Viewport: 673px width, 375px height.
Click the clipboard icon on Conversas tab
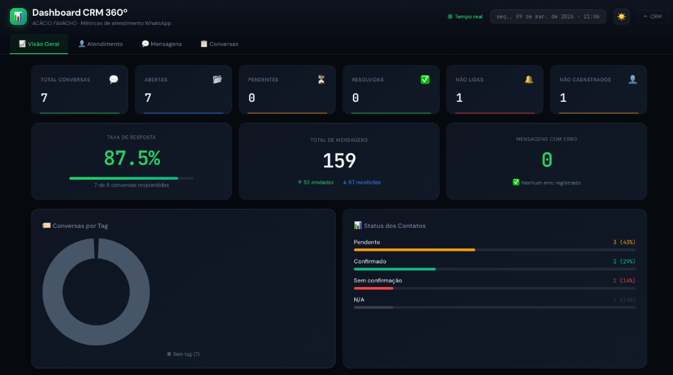tap(204, 44)
